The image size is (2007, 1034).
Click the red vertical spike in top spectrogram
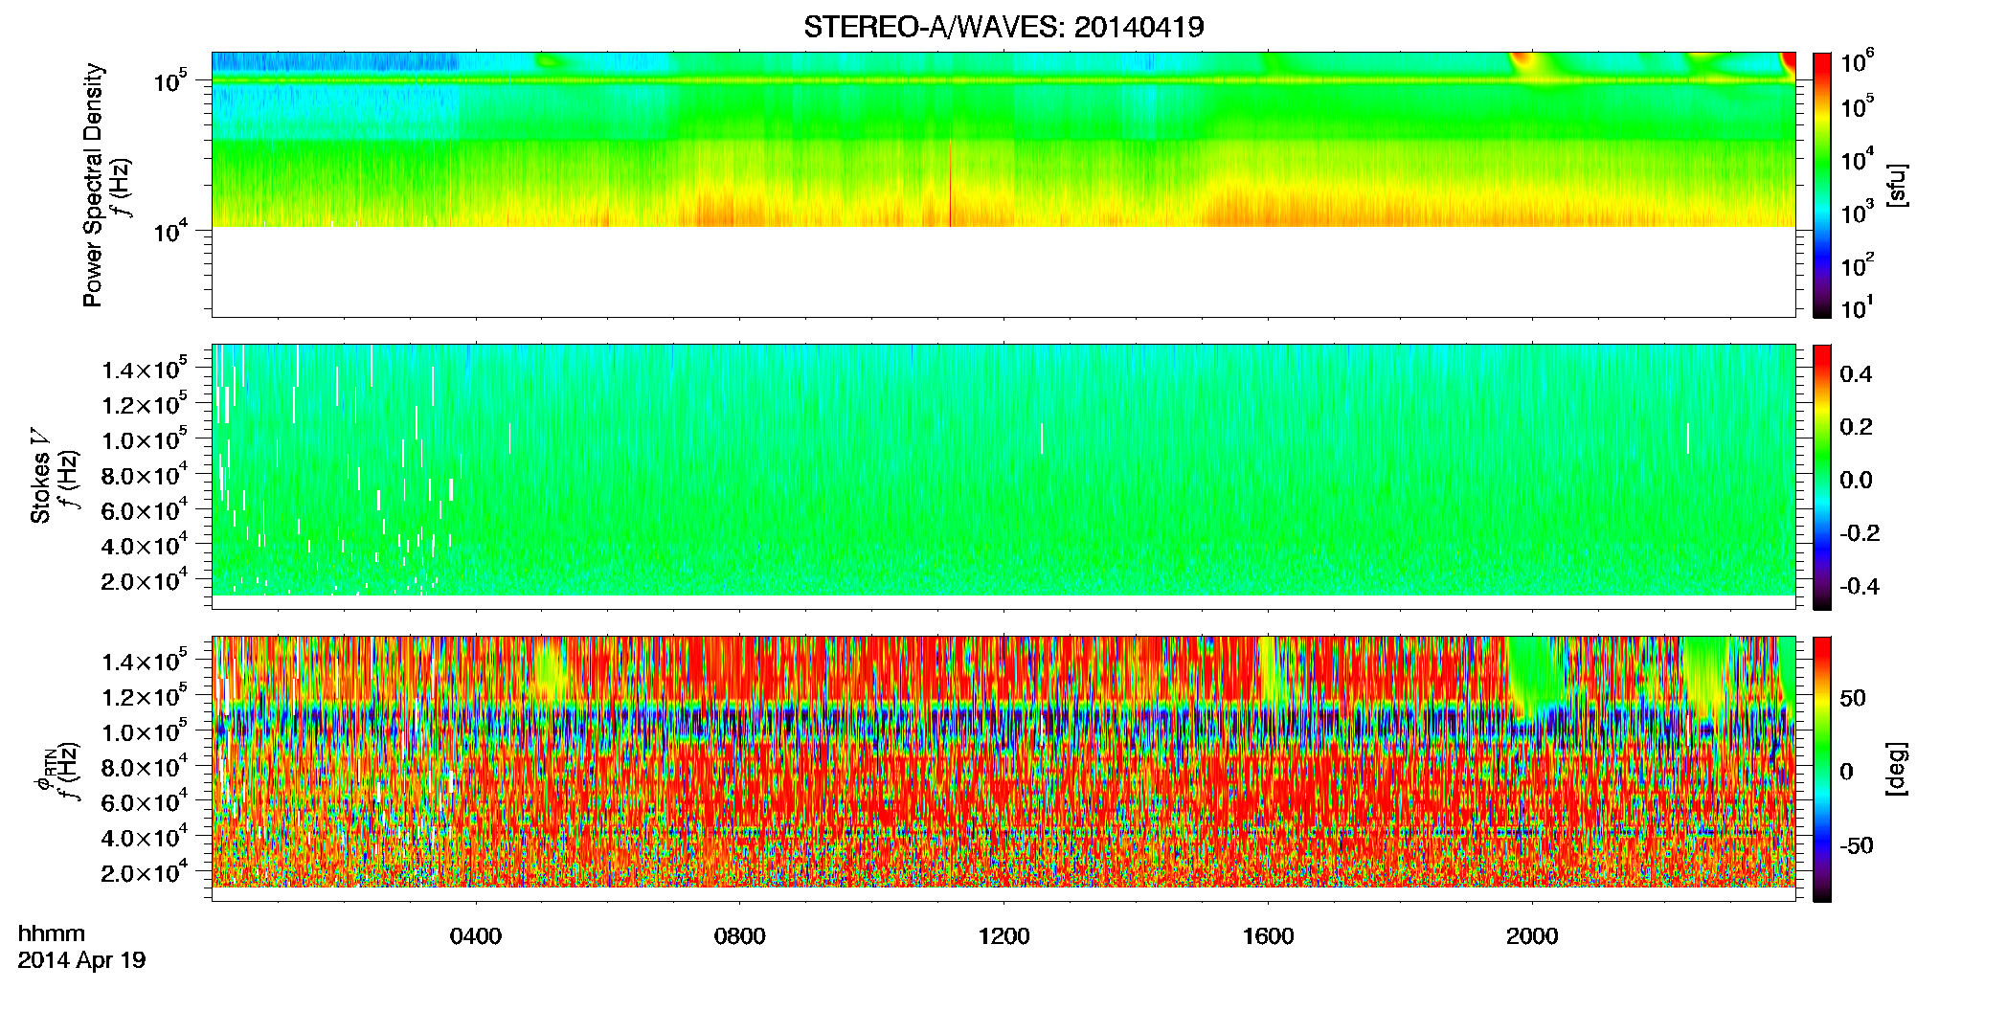click(951, 184)
